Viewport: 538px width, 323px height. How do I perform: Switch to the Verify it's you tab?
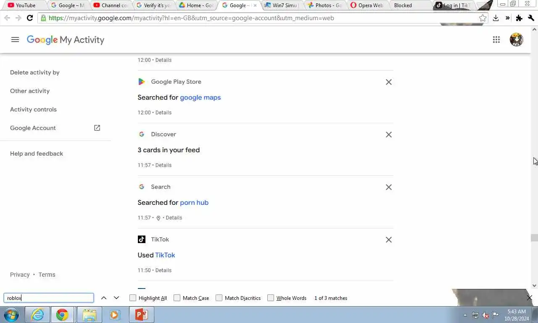click(154, 5)
